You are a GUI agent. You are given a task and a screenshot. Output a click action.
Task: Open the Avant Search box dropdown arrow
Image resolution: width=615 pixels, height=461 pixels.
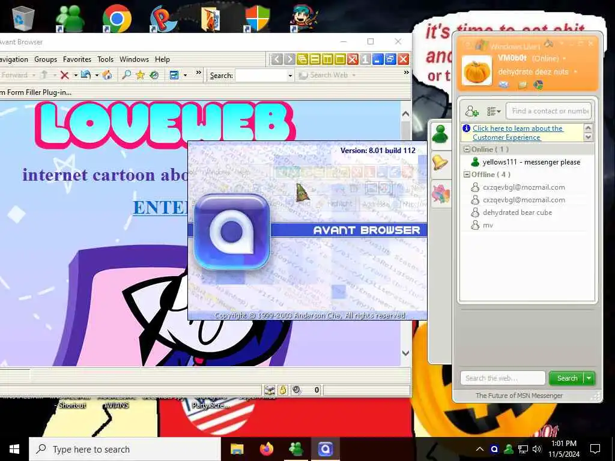click(290, 76)
